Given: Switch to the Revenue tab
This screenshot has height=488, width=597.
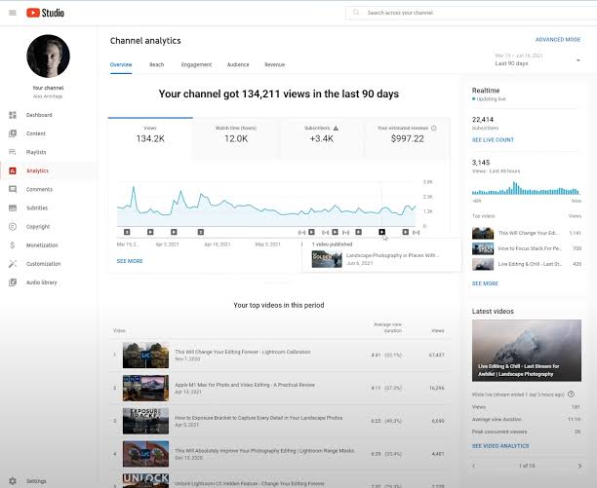Looking at the screenshot, I should [x=274, y=64].
